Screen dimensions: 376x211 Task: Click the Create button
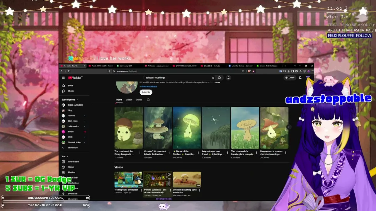pyautogui.click(x=290, y=78)
